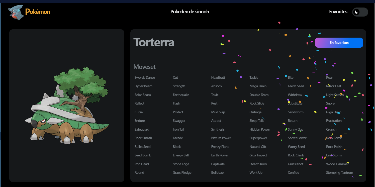Viewport: 375px width, 187px height.
Task: Click the Mega Drain move
Action: [x=258, y=86]
